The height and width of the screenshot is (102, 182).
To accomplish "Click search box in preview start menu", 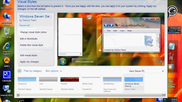I will [70, 54].
